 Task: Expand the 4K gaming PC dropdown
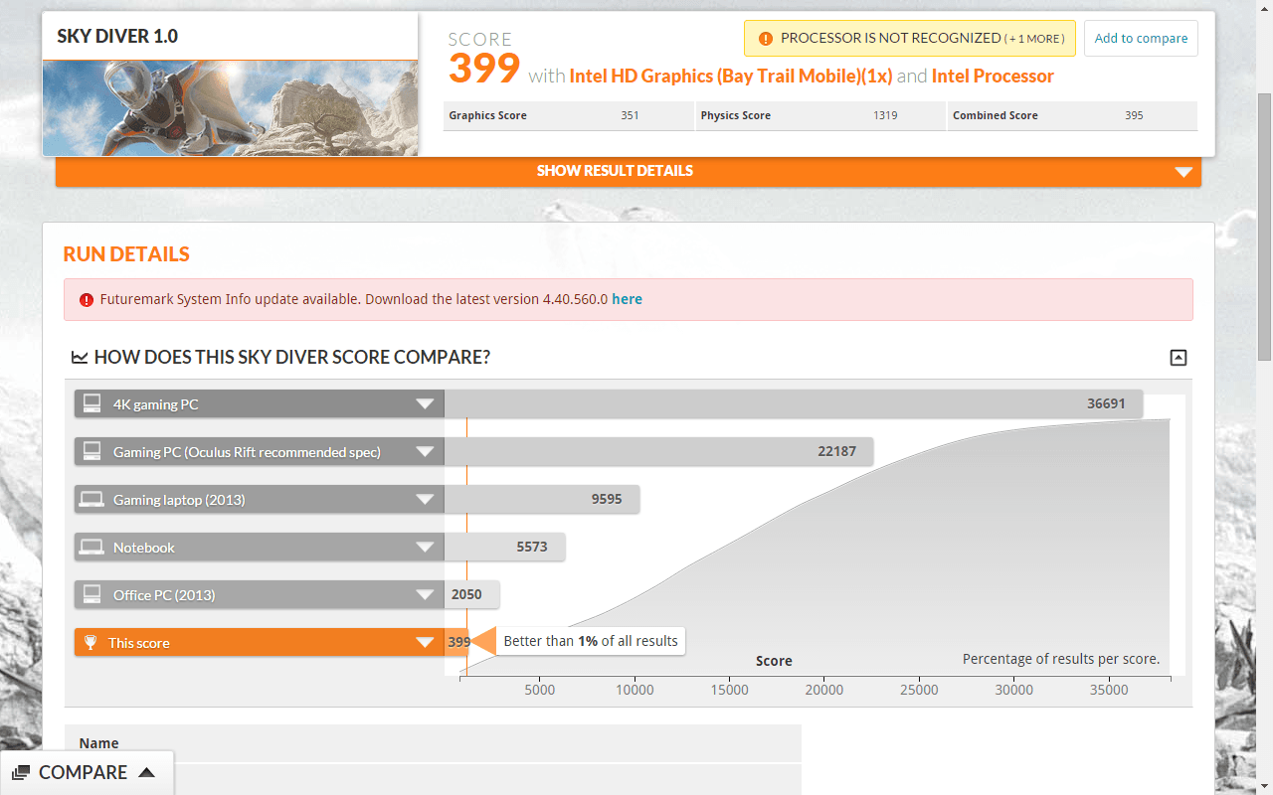426,404
